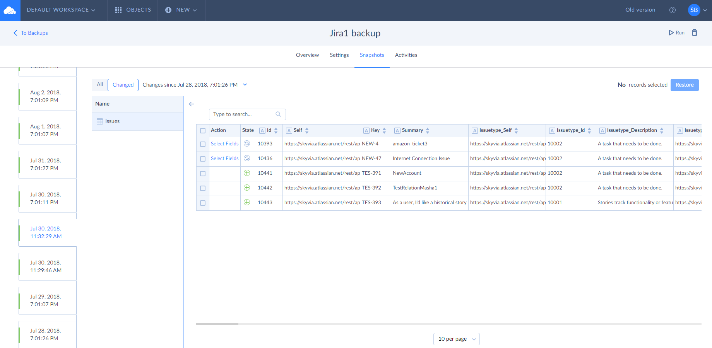Switch to Old version
The image size is (712, 348).
coord(640,10)
